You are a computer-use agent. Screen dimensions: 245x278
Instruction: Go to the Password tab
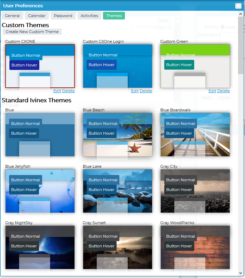pyautogui.click(x=63, y=16)
